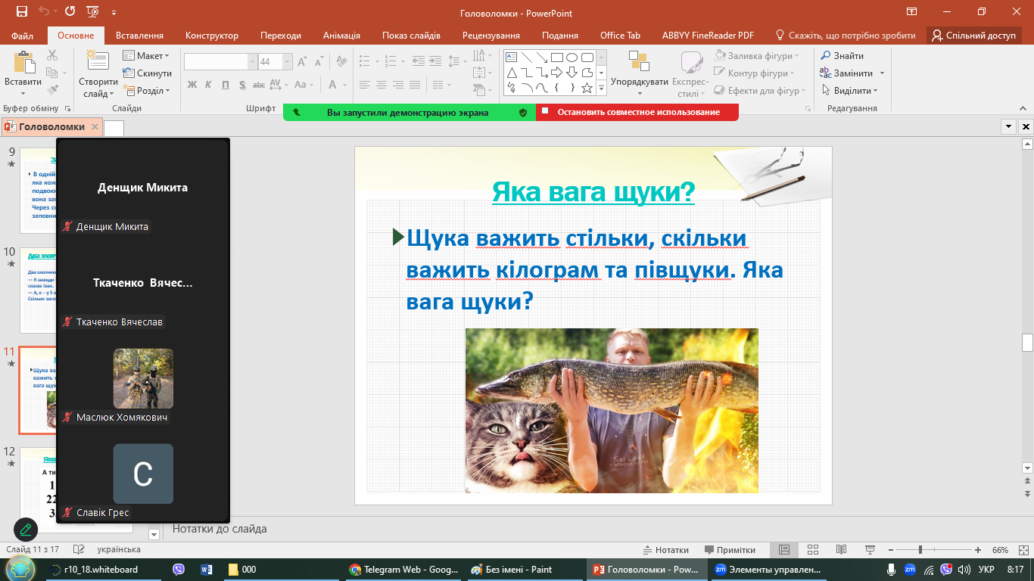This screenshot has height=581, width=1034.
Task: Center text in paragraph group
Action: [x=382, y=85]
